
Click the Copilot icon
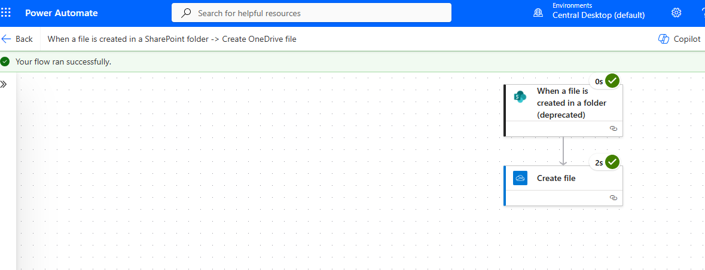click(x=663, y=39)
